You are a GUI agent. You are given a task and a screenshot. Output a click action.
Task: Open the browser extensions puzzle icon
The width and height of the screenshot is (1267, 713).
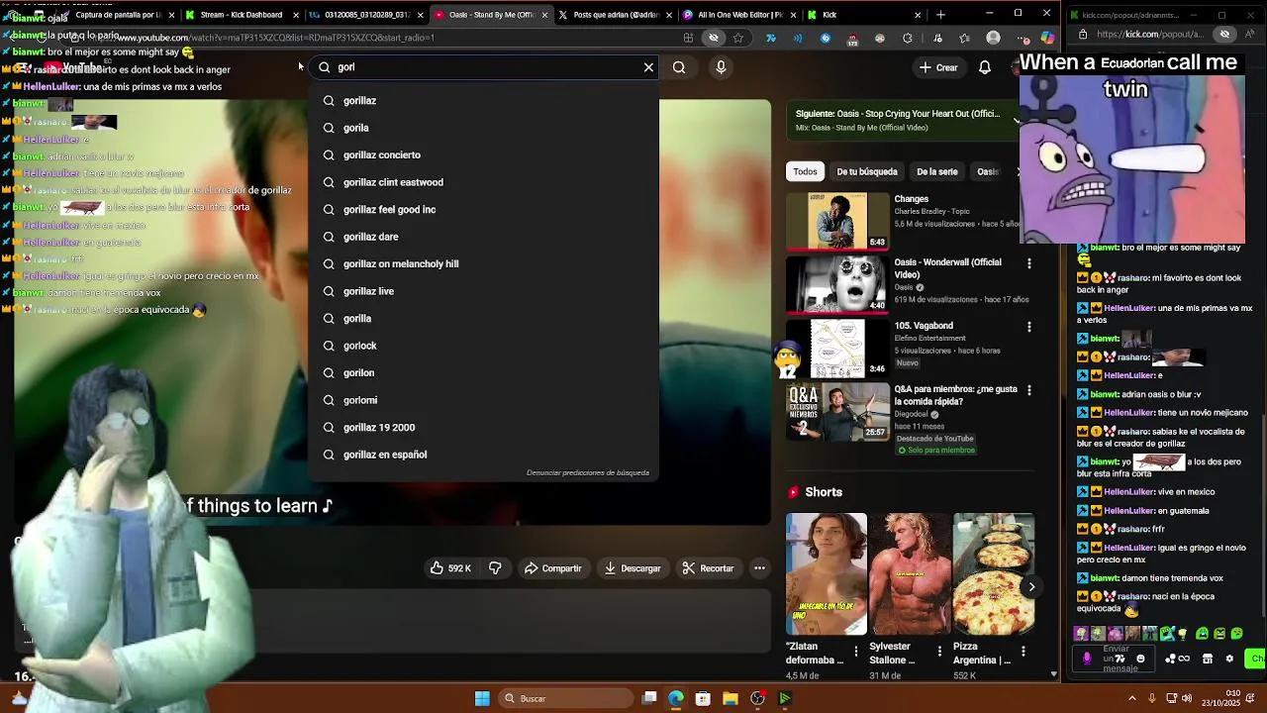click(908, 38)
